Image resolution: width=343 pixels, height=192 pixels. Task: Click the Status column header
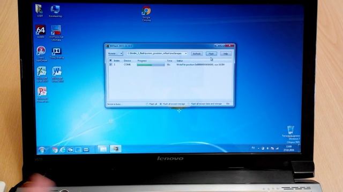click(x=180, y=60)
